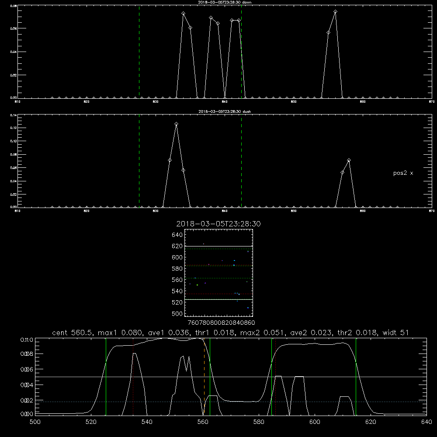Click the dawn plot title text

[225, 2]
